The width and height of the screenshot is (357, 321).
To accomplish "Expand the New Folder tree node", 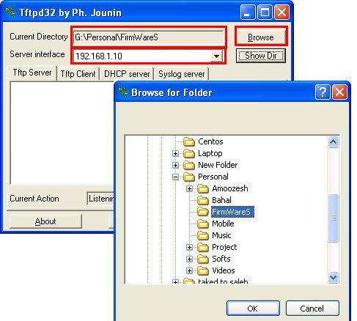I will coord(175,165).
